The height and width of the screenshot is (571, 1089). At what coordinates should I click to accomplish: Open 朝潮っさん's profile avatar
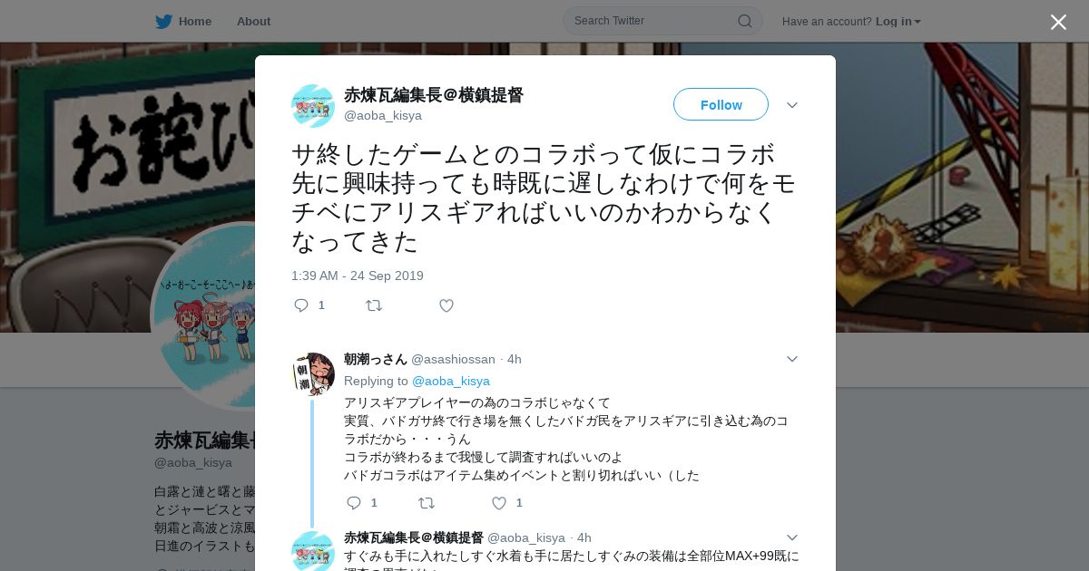[313, 374]
